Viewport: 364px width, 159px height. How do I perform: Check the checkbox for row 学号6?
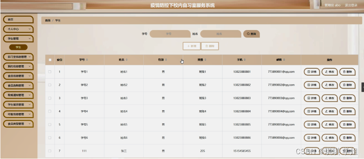tap(50, 138)
